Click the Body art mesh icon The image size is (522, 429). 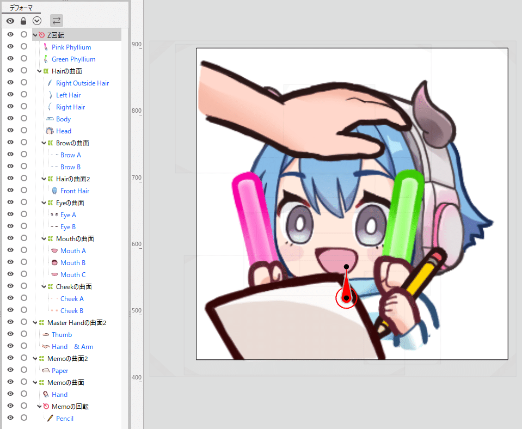coord(50,119)
